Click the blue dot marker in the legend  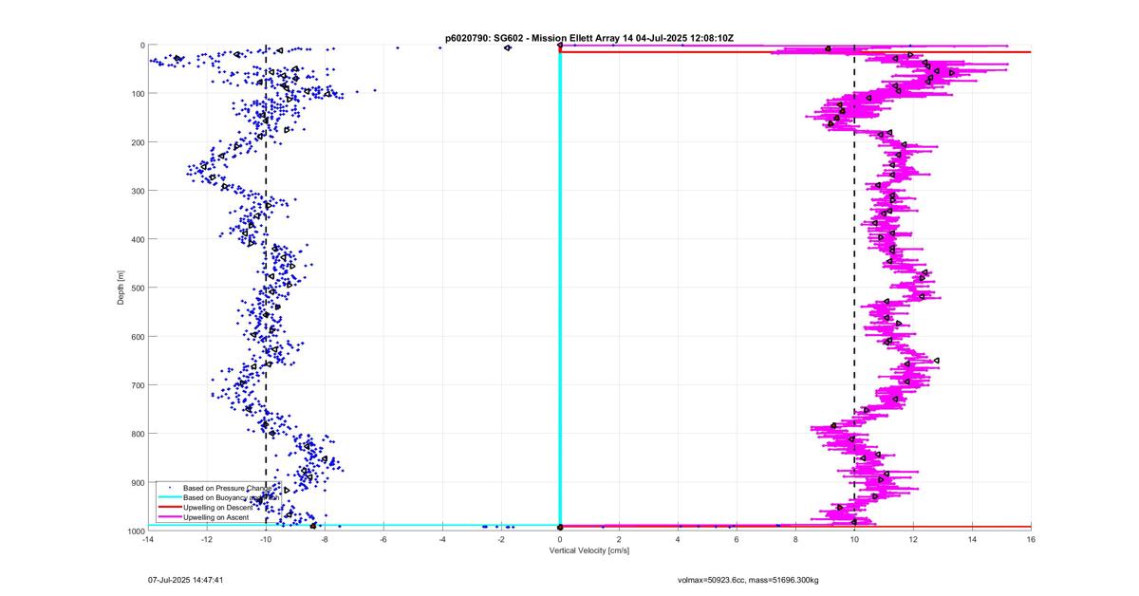168,488
